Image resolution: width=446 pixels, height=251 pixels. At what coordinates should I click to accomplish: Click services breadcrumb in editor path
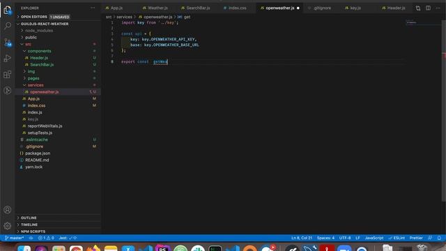tap(124, 17)
